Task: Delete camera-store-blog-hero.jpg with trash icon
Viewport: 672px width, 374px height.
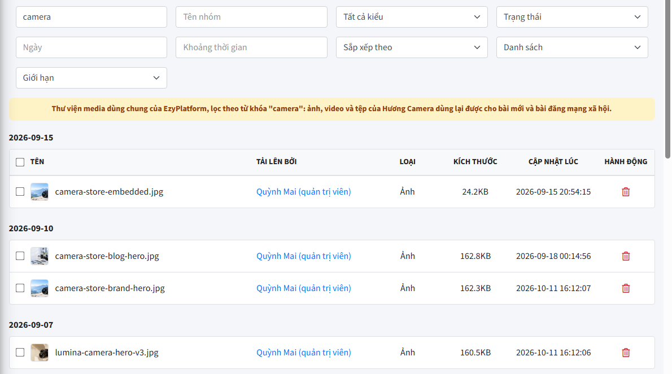Action: pyautogui.click(x=626, y=256)
